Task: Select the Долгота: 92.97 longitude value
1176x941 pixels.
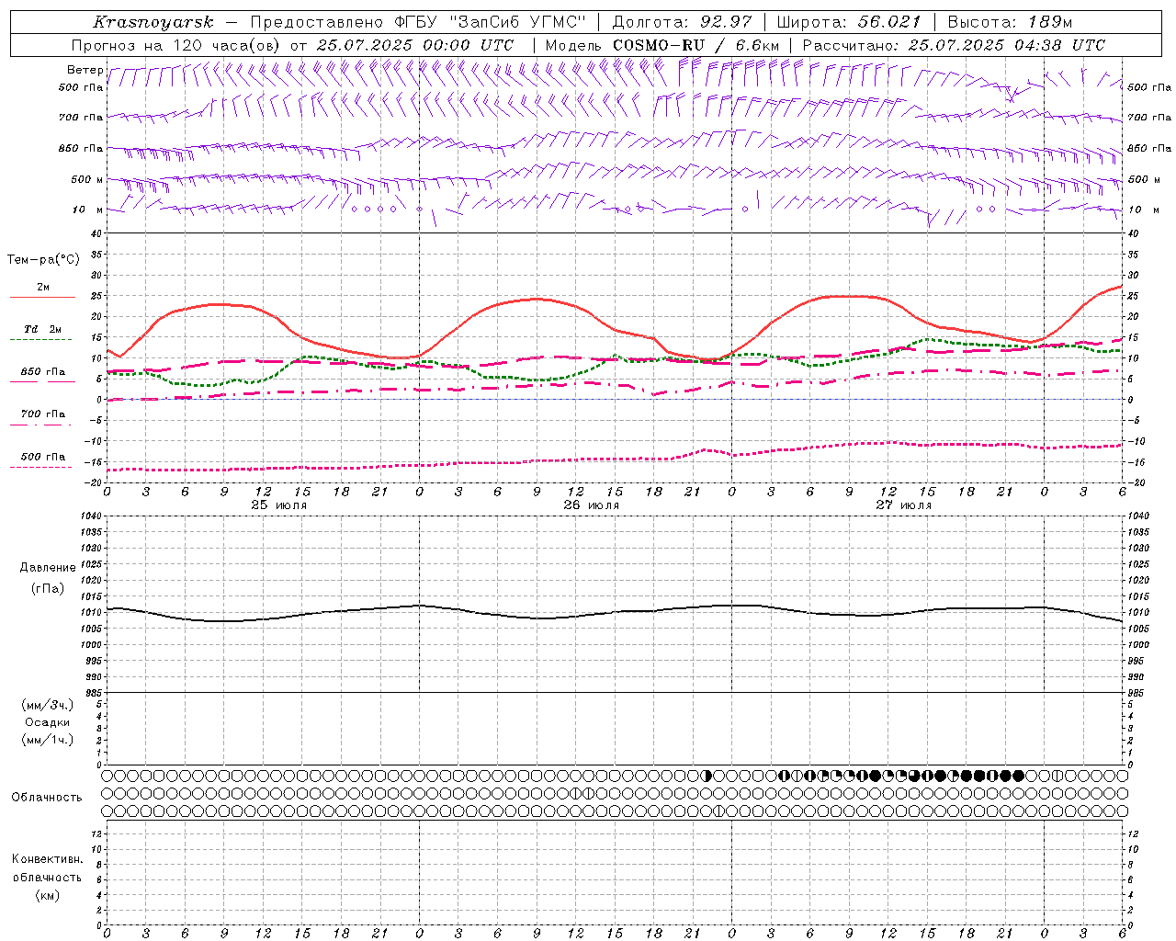Action: click(682, 22)
